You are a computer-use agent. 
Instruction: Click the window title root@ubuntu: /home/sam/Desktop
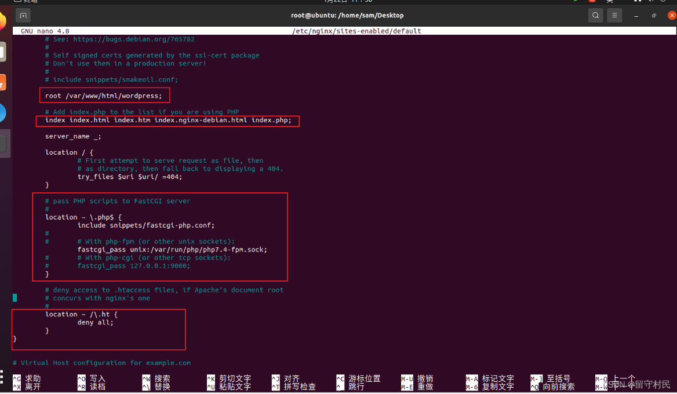[347, 16]
